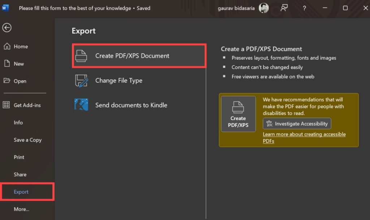Click 'Create a PDF/XPS Document' heading
The height and width of the screenshot is (220, 370).
pos(261,49)
